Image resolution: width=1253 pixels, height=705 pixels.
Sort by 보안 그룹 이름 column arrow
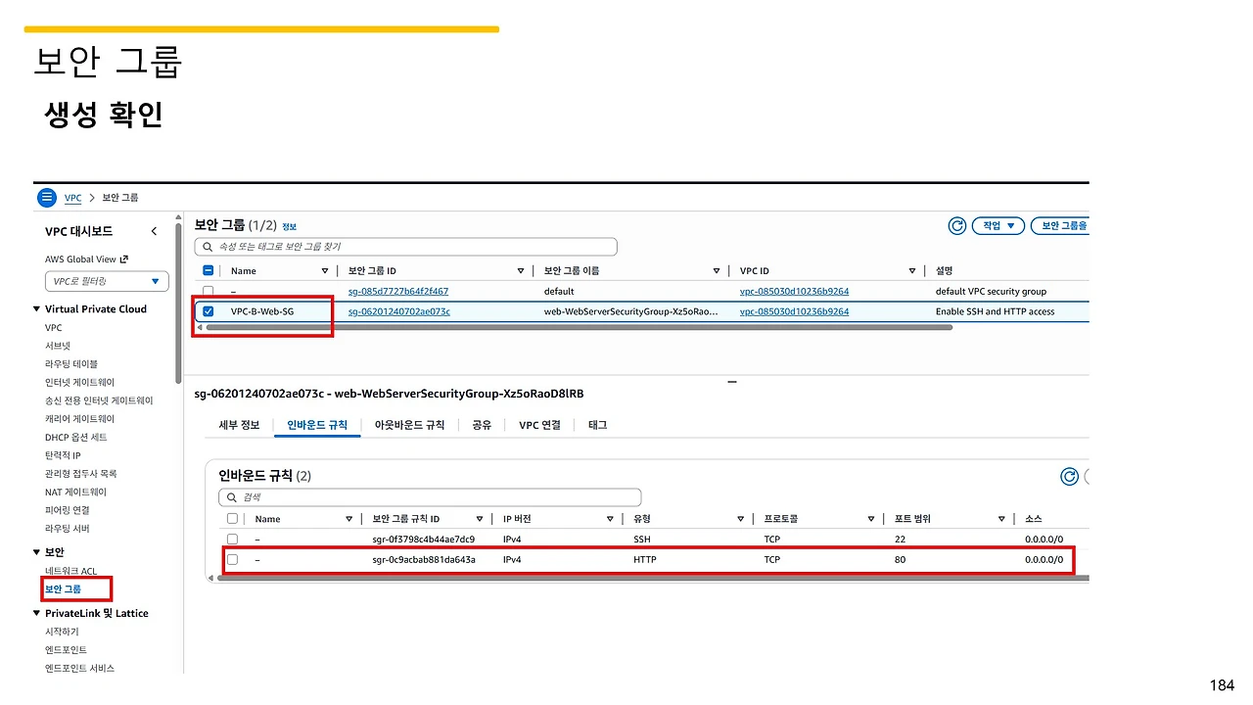[717, 271]
